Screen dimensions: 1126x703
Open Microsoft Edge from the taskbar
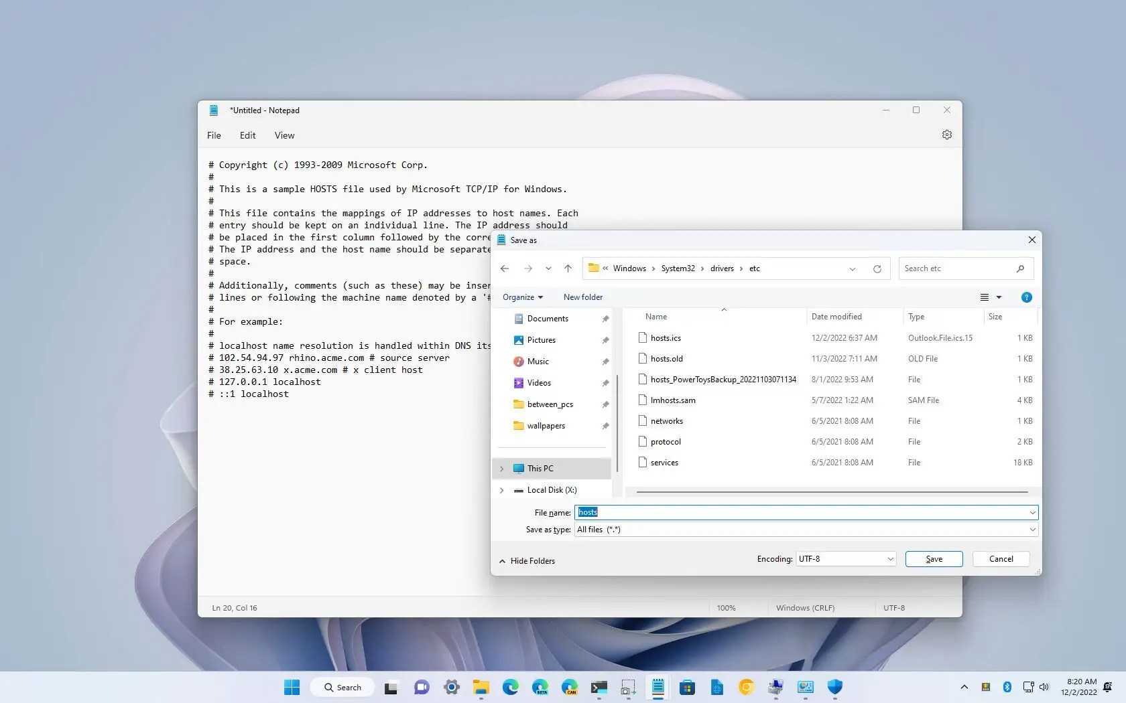[510, 687]
